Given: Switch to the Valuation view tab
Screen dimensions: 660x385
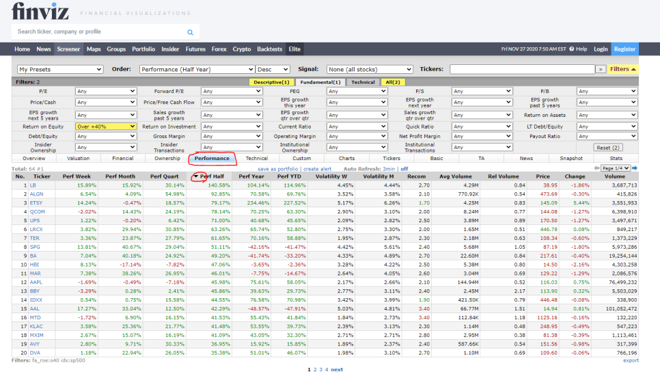Looking at the screenshot, I should coord(79,159).
